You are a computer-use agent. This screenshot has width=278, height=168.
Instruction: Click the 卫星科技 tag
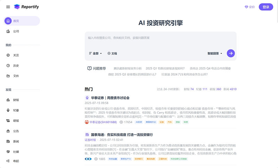[163, 159]
